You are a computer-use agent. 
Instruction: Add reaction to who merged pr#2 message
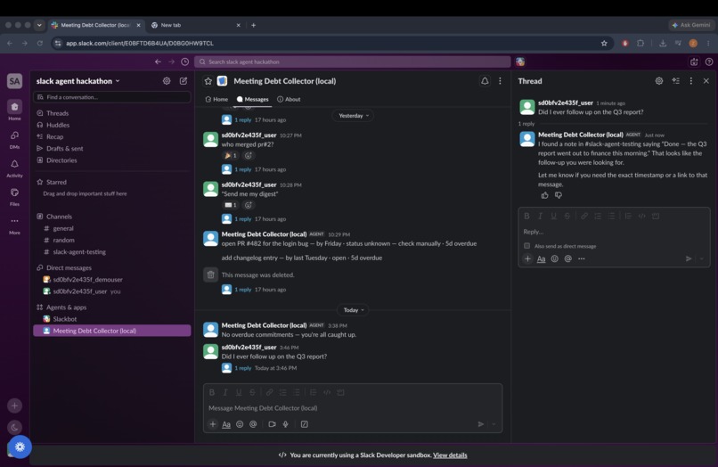click(x=249, y=155)
